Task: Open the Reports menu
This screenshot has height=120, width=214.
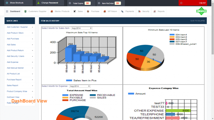Action: (159, 11)
